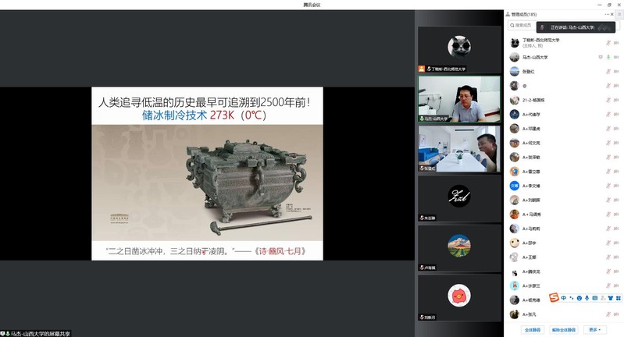Click the Mute All button

[533, 329]
